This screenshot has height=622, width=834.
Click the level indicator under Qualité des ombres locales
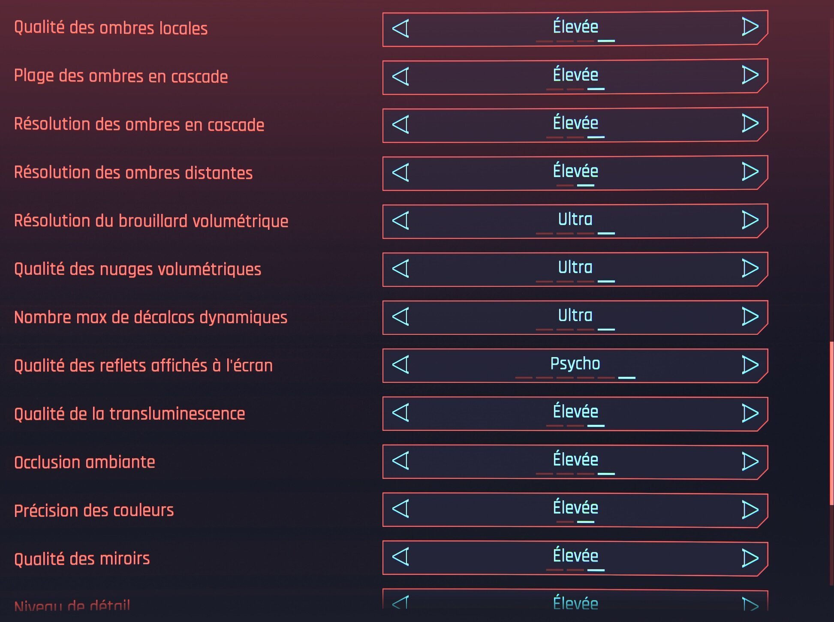point(575,41)
